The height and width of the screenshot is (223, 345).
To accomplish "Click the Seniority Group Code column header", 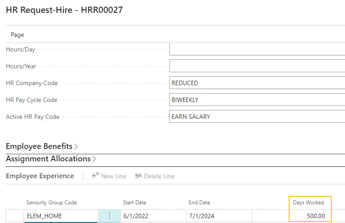I will point(51,203).
